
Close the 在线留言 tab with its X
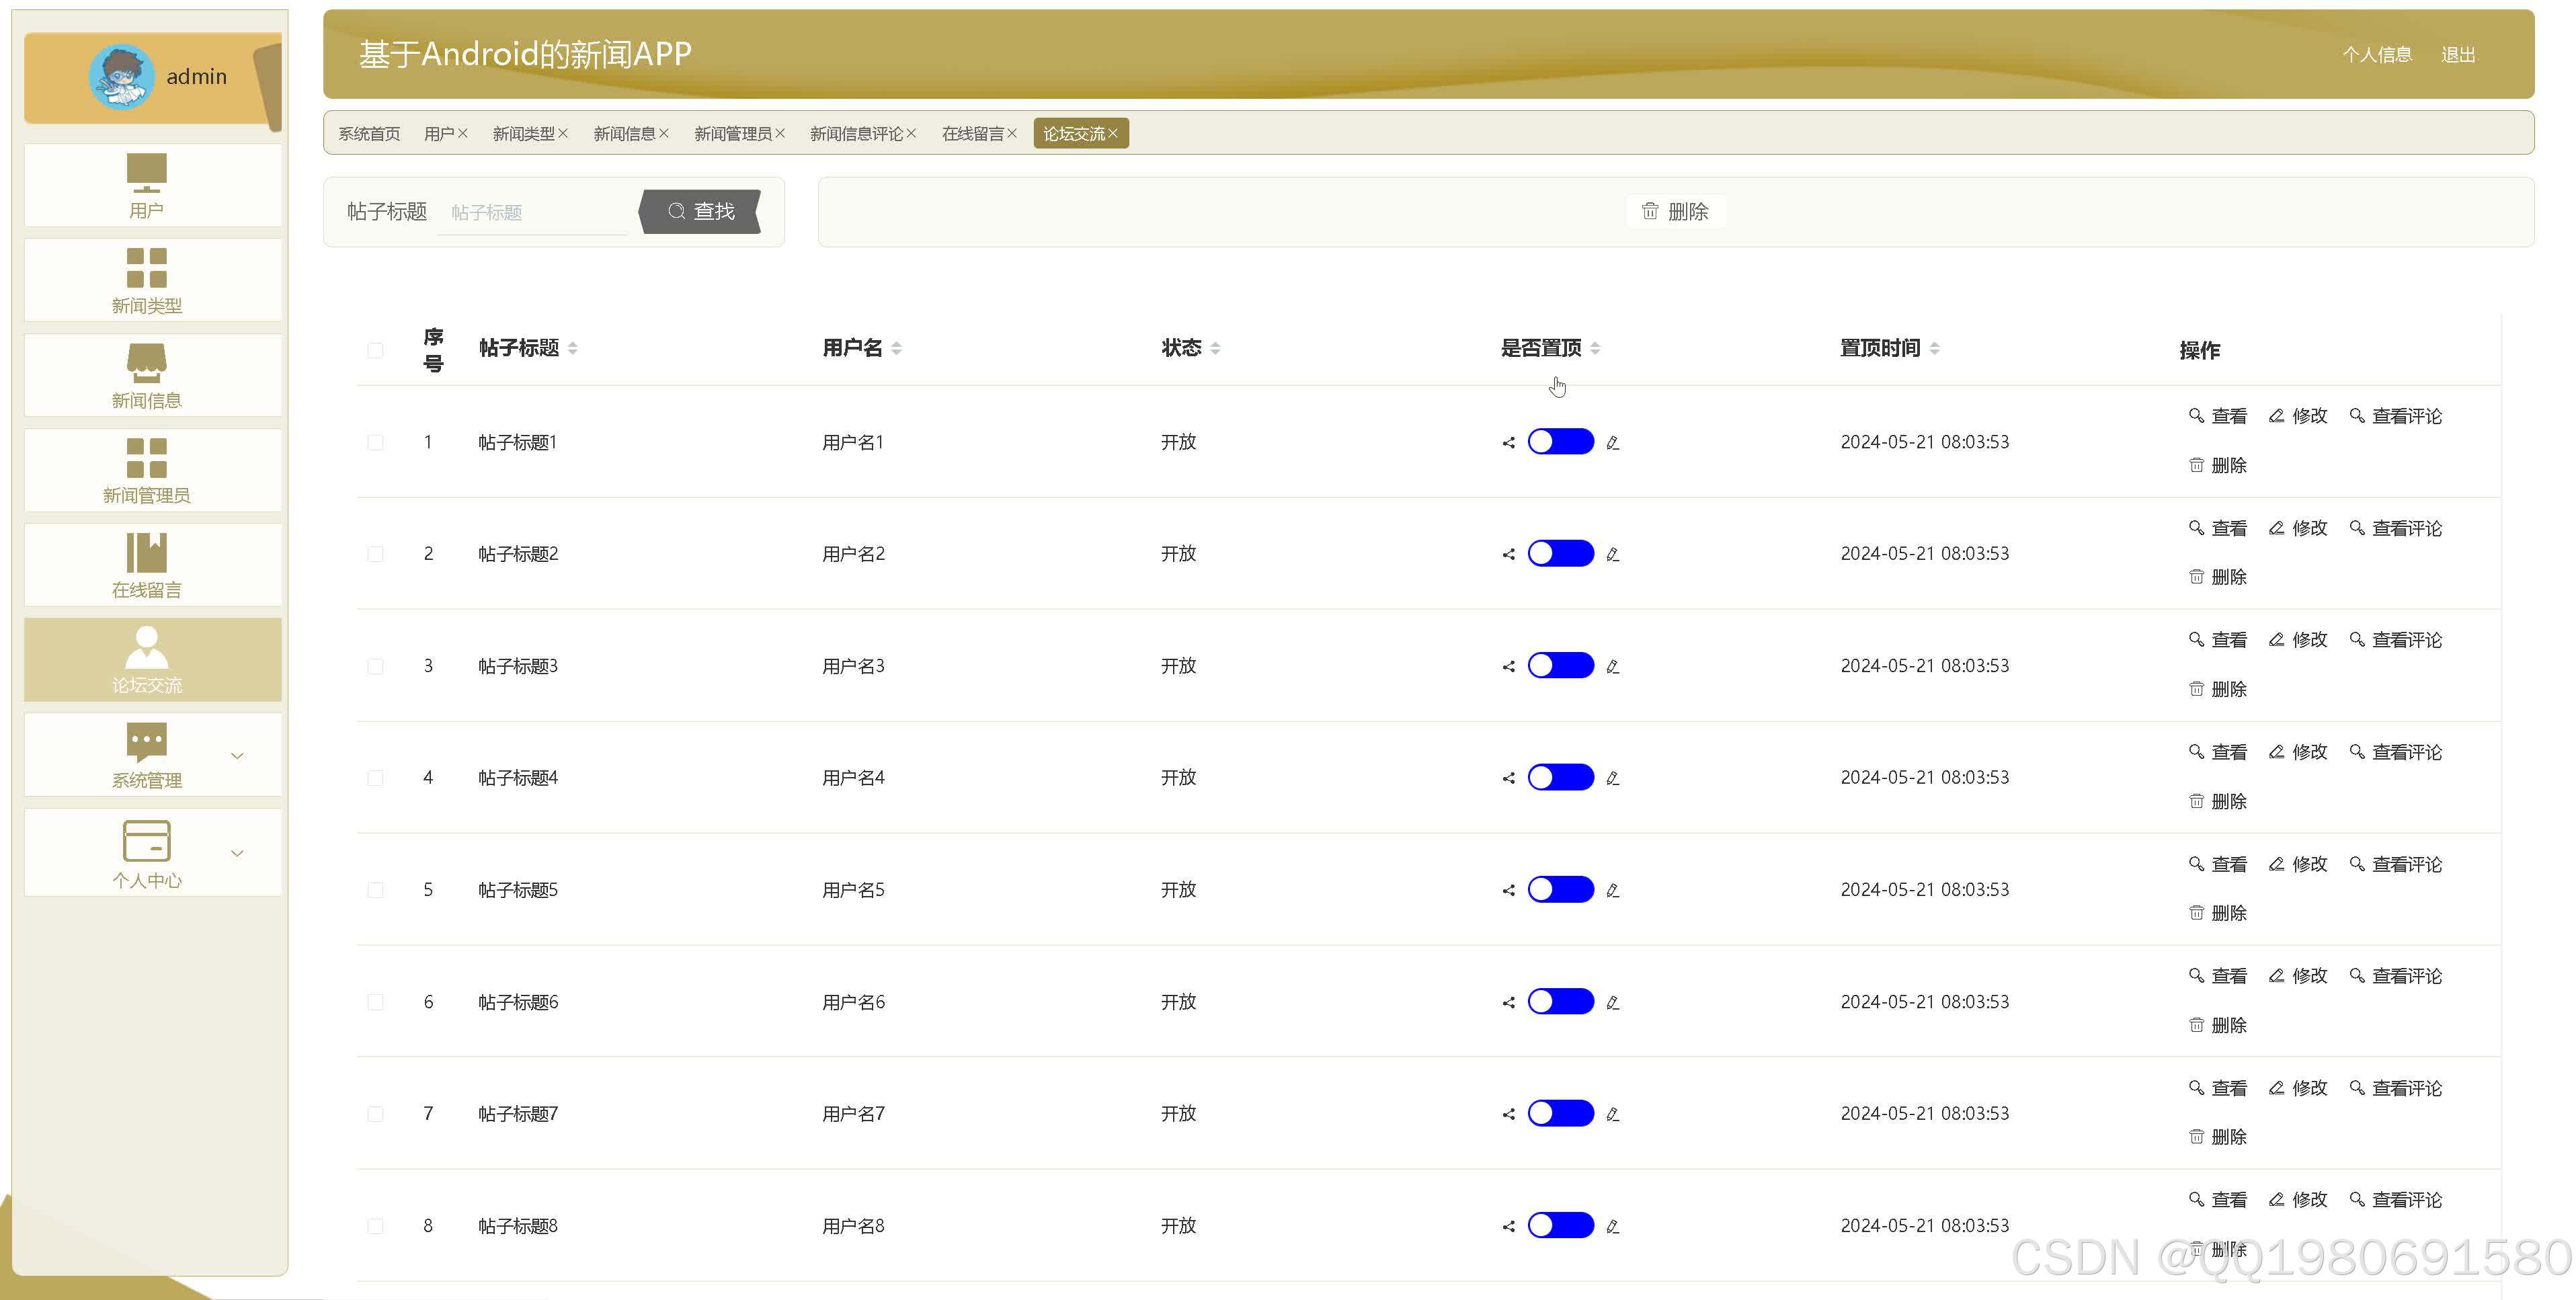pos(1012,133)
